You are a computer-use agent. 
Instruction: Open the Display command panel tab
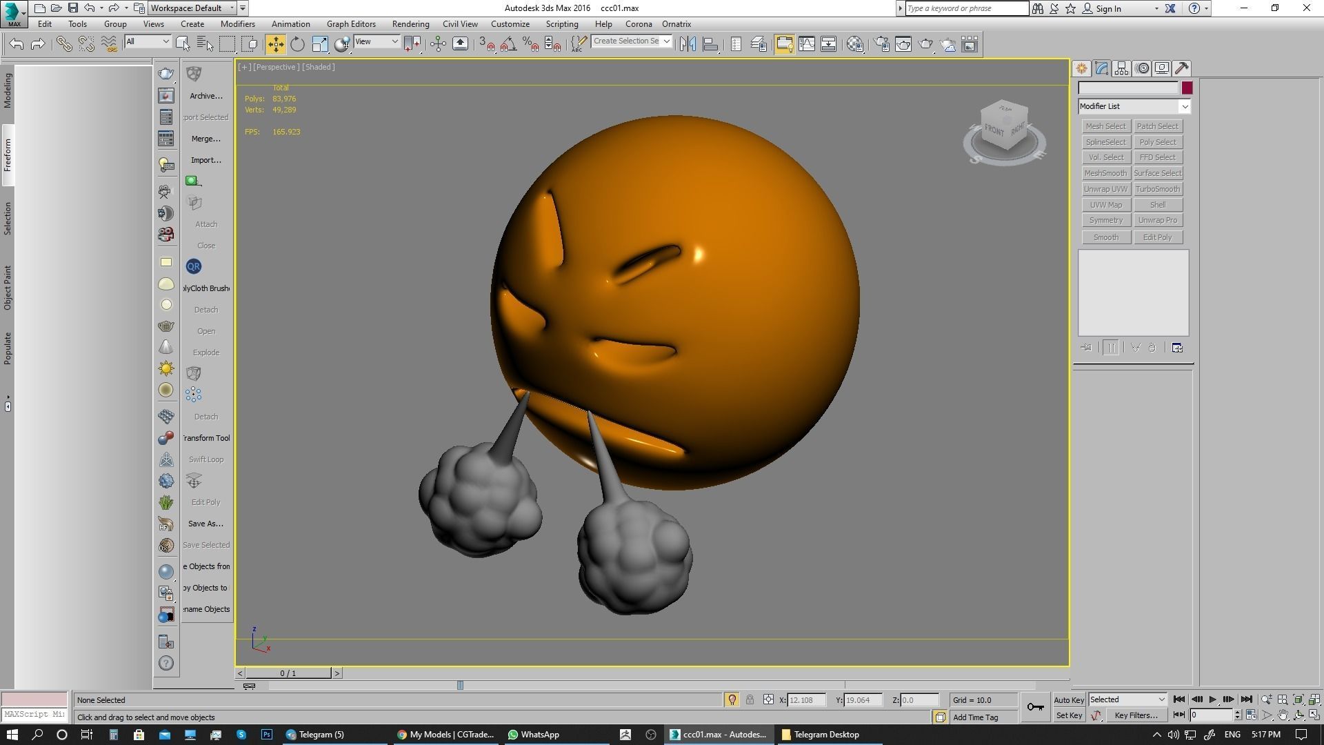coord(1162,68)
